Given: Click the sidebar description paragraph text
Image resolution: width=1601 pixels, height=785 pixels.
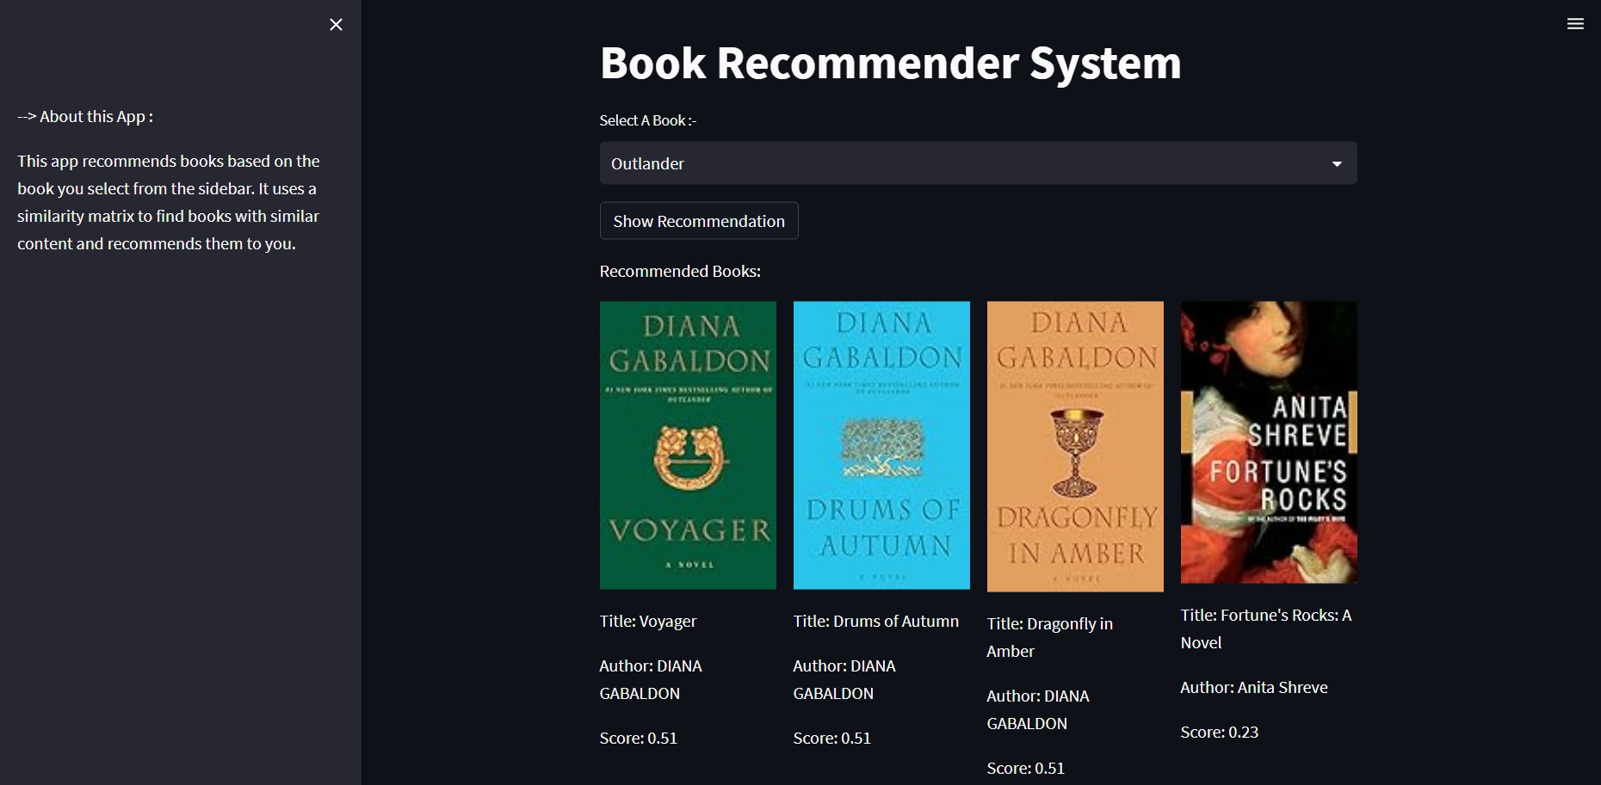Looking at the screenshot, I should coord(169,202).
